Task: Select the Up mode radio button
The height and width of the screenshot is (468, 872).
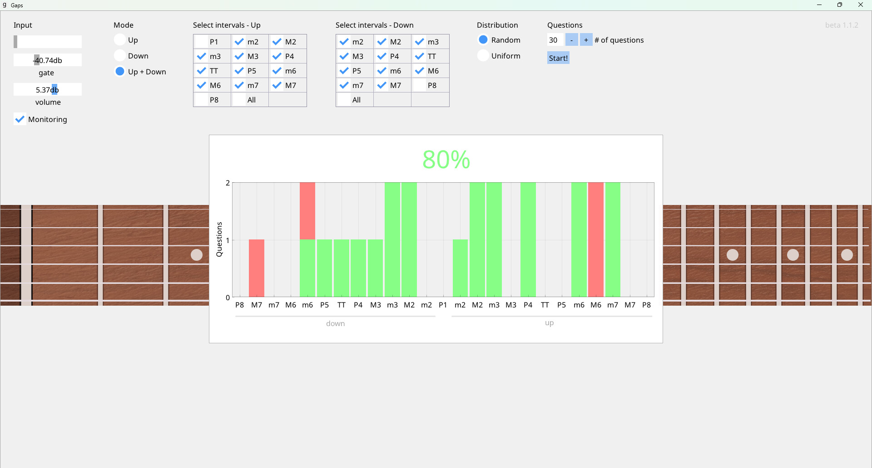Action: 120,40
